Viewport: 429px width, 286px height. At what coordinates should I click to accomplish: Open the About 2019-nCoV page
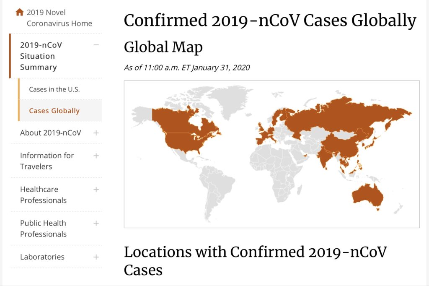[x=51, y=133]
